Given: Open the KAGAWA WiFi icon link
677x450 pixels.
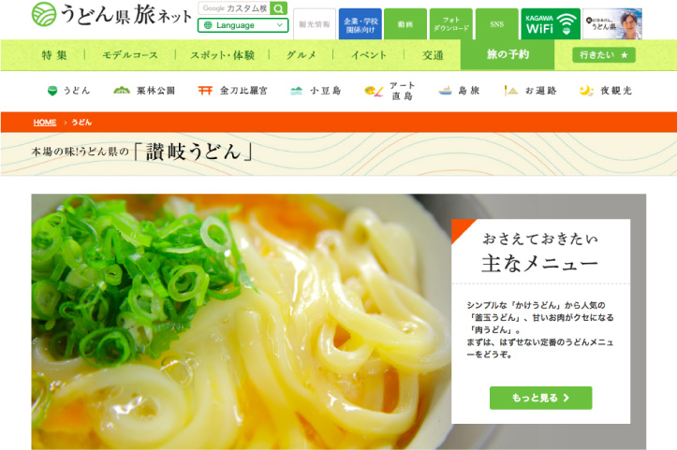Looking at the screenshot, I should coord(551,24).
